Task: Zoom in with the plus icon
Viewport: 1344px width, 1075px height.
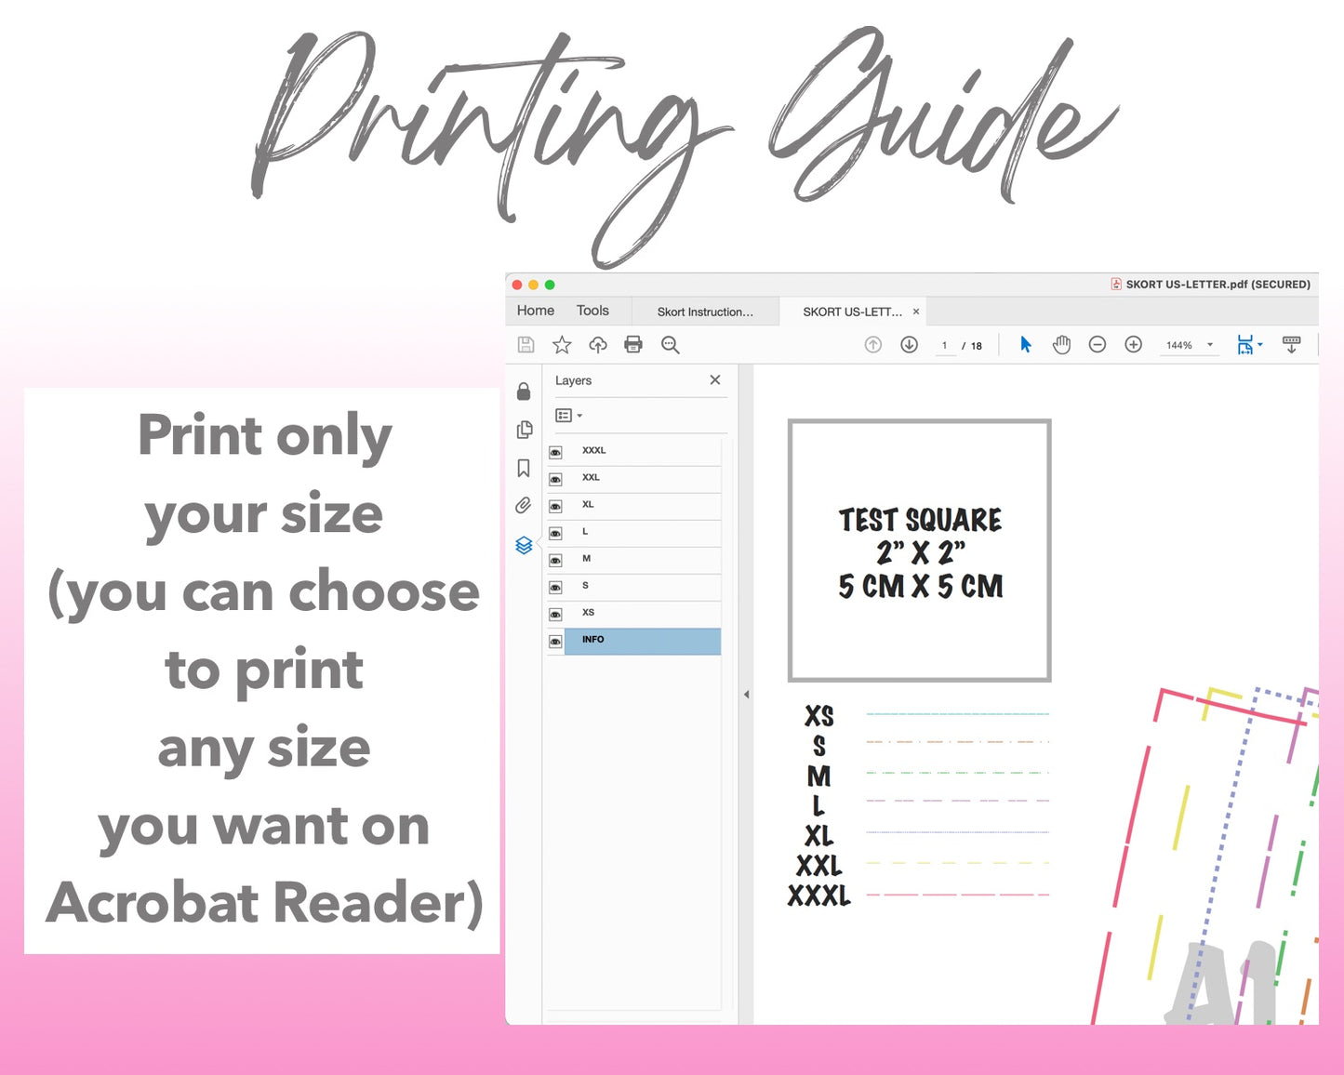Action: (x=1133, y=345)
